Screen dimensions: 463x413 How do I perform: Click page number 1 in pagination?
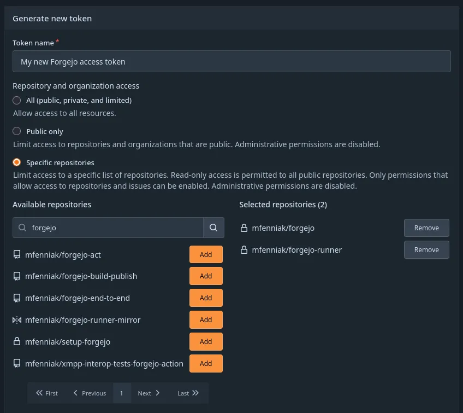click(121, 393)
